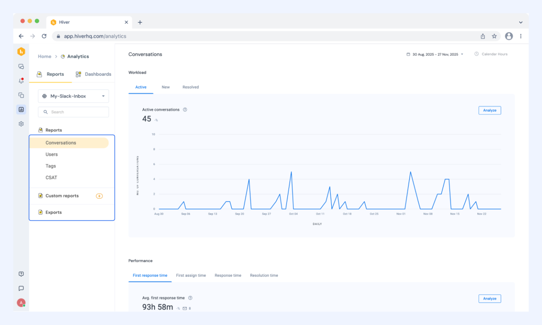Select Resolution time tab
Image resolution: width=542 pixels, height=325 pixels.
[264, 276]
